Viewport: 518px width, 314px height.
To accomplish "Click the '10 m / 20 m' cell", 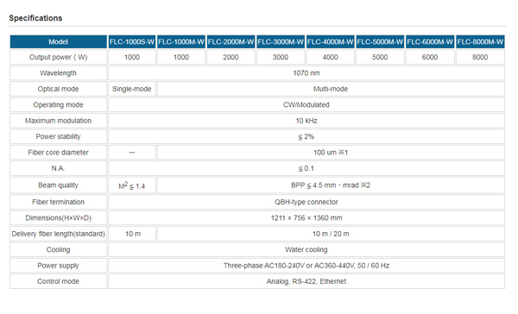I will click(x=331, y=234).
